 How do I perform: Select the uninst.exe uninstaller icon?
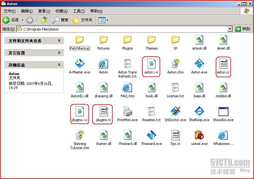199,135
